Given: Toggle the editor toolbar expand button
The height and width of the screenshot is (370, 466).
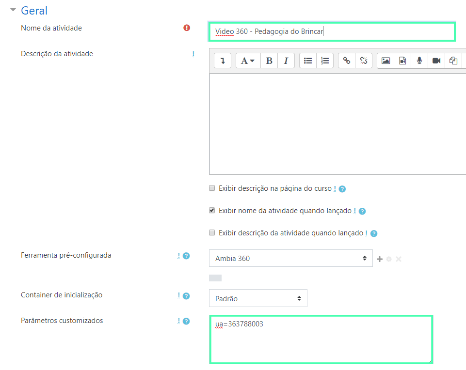Looking at the screenshot, I should (223, 61).
